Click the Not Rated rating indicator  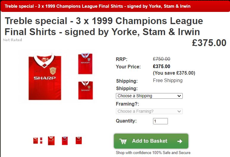pos(12,40)
